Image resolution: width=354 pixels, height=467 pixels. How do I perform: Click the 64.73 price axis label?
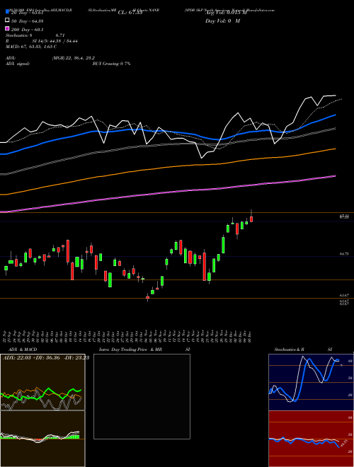pyautogui.click(x=344, y=254)
